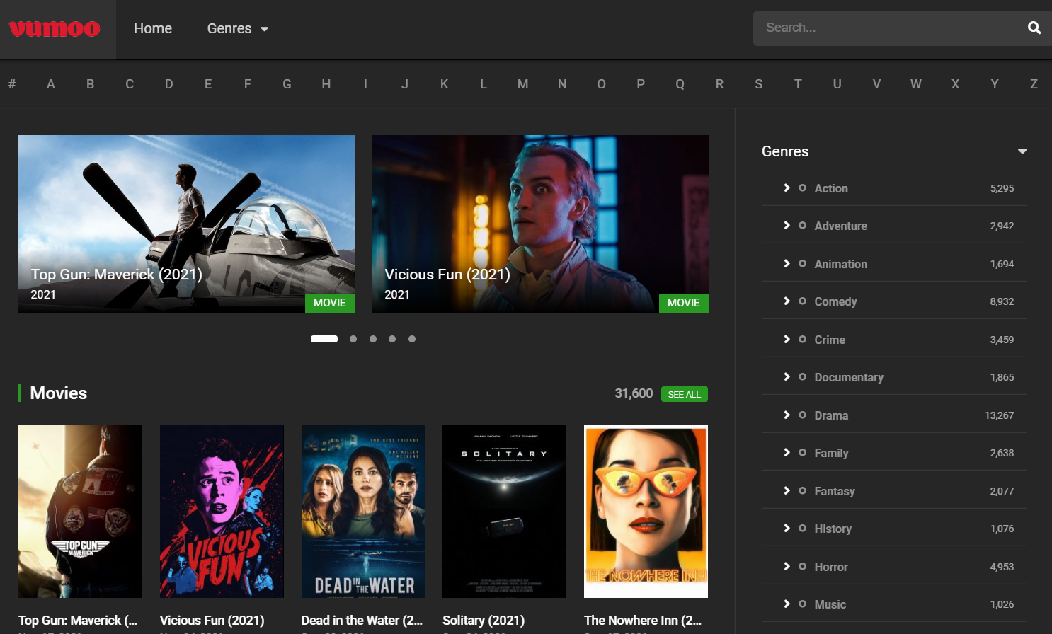Open the Horror genre link

[x=830, y=567]
